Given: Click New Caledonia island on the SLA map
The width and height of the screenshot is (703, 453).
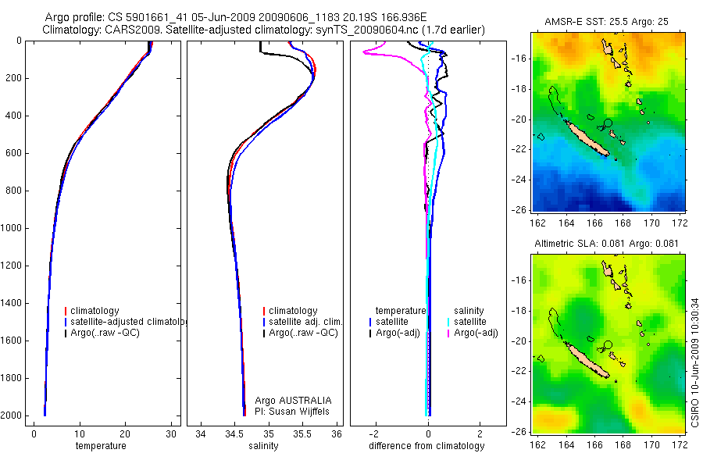Looking at the screenshot, I should pyautogui.click(x=587, y=361).
